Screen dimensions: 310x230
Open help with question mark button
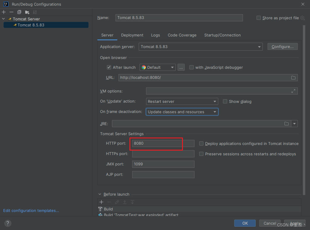(x=8, y=223)
